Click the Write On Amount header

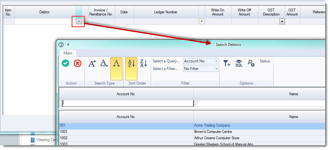tap(218, 12)
